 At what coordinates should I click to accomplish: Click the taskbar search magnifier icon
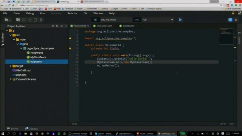pyautogui.click(x=8, y=133)
